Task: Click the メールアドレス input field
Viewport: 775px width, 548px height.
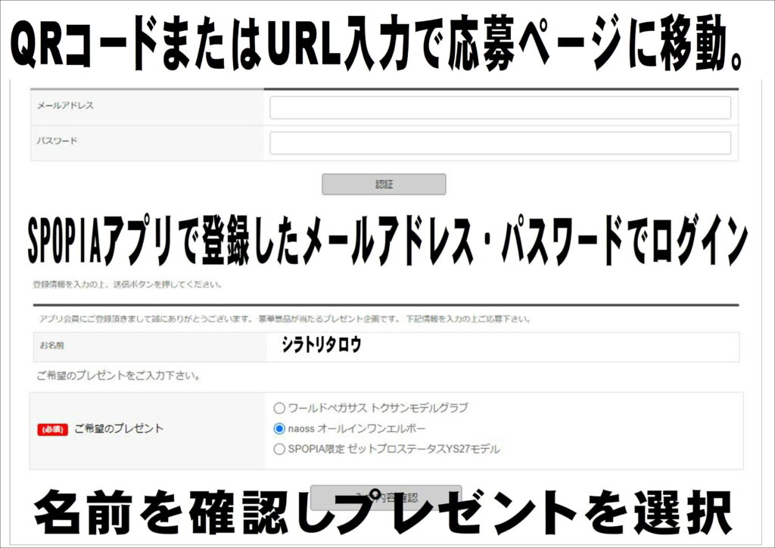Action: point(500,107)
